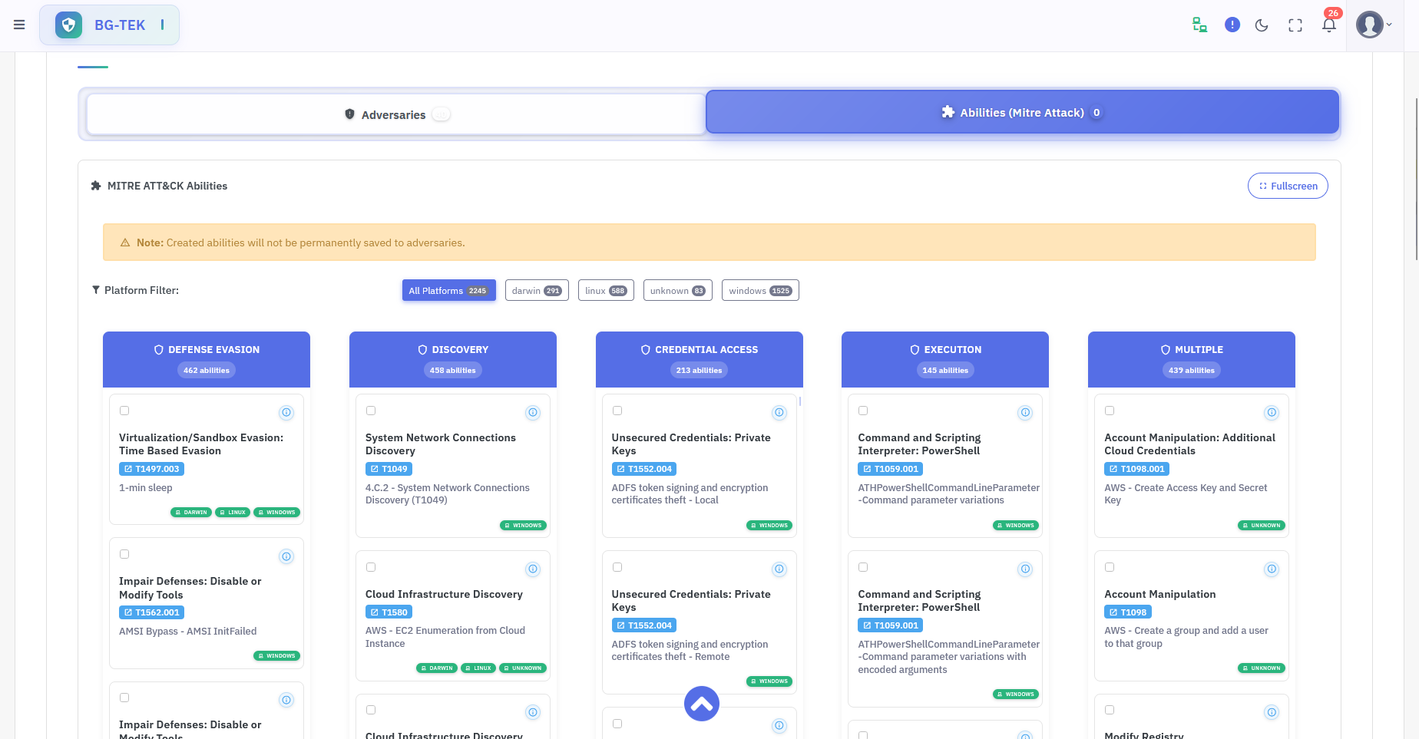
Task: Check the Virtualization/Sandbox Evasion ability checkbox
Action: point(124,411)
